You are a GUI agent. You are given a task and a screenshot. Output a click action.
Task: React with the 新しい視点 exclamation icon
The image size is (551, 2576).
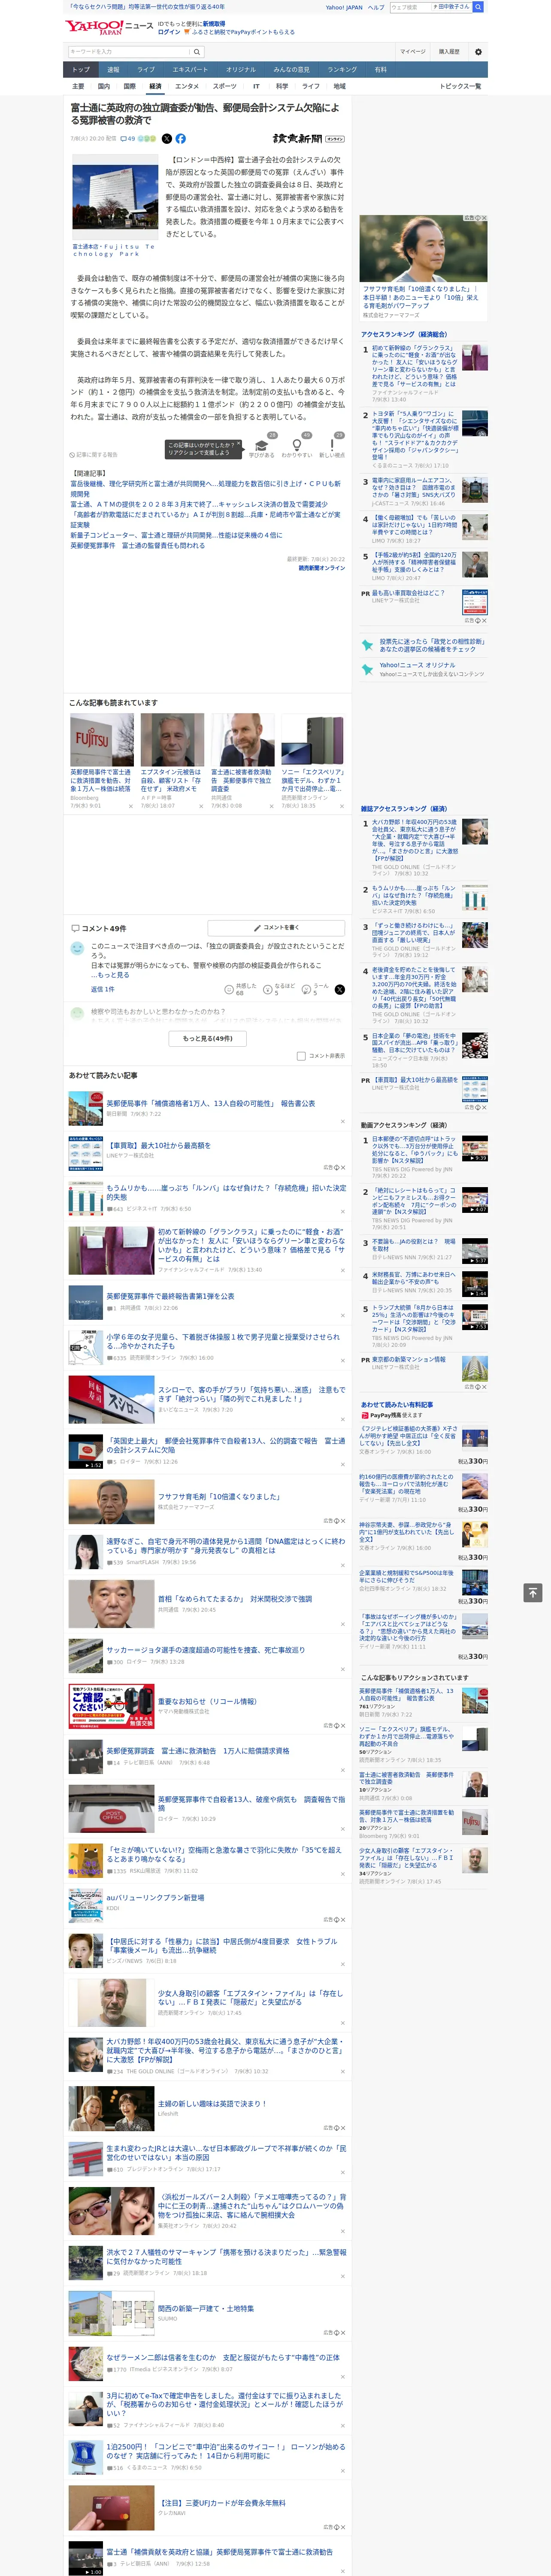[x=332, y=446]
